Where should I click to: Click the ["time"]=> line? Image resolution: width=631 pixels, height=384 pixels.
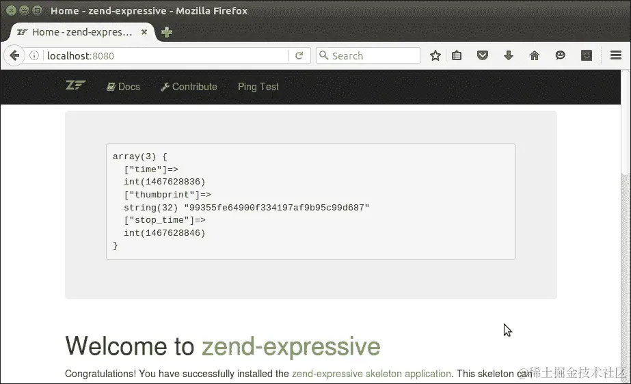pos(151,169)
